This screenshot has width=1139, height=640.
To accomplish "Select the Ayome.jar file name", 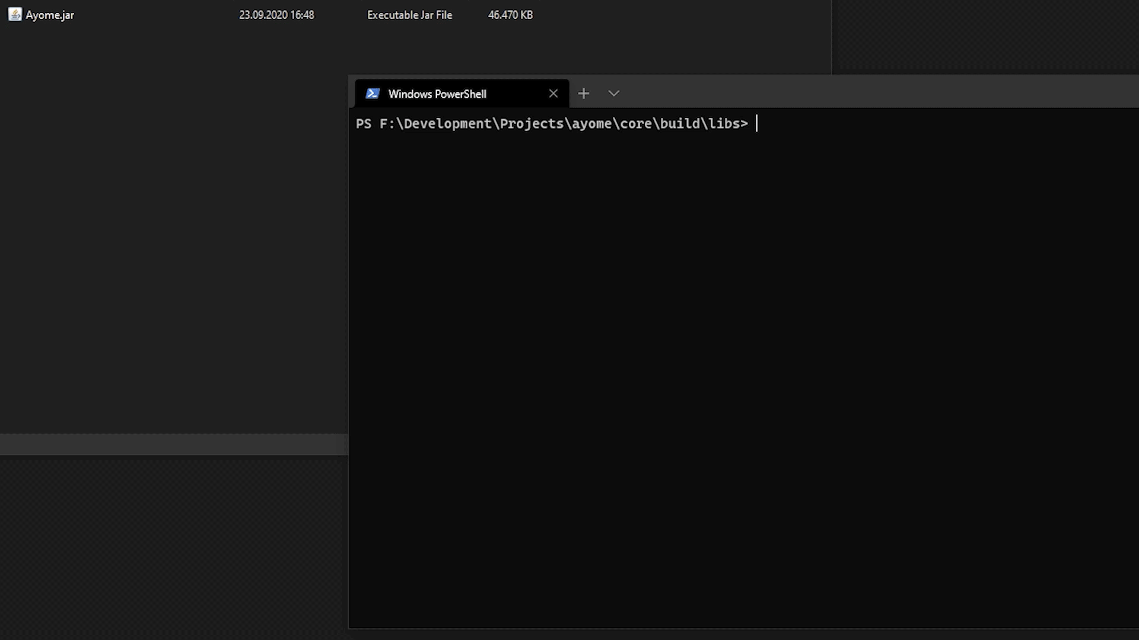I will (50, 15).
